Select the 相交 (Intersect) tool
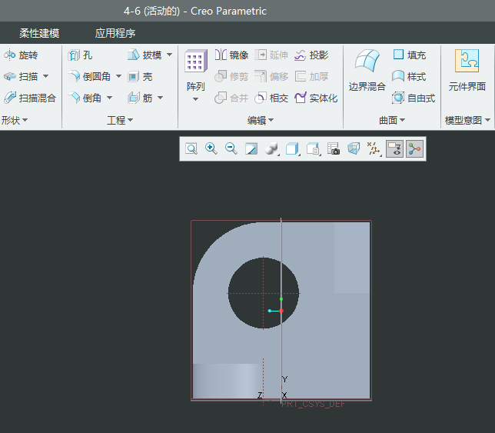This screenshot has width=495, height=433. coord(271,98)
